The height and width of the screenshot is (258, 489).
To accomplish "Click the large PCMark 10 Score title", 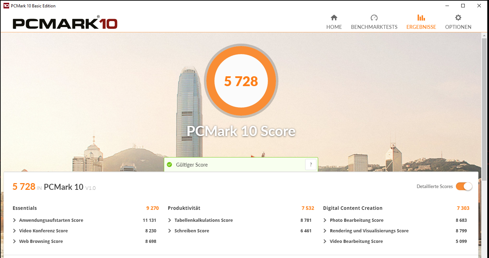I will click(241, 131).
